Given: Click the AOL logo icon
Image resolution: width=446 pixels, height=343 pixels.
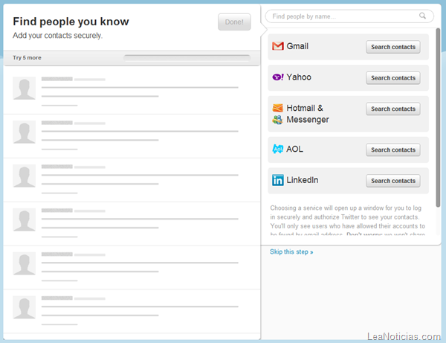Looking at the screenshot, I should point(277,149).
